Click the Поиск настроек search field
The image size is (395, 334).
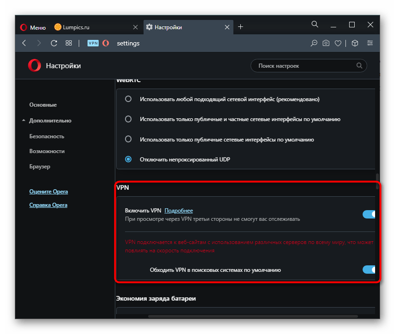306,66
